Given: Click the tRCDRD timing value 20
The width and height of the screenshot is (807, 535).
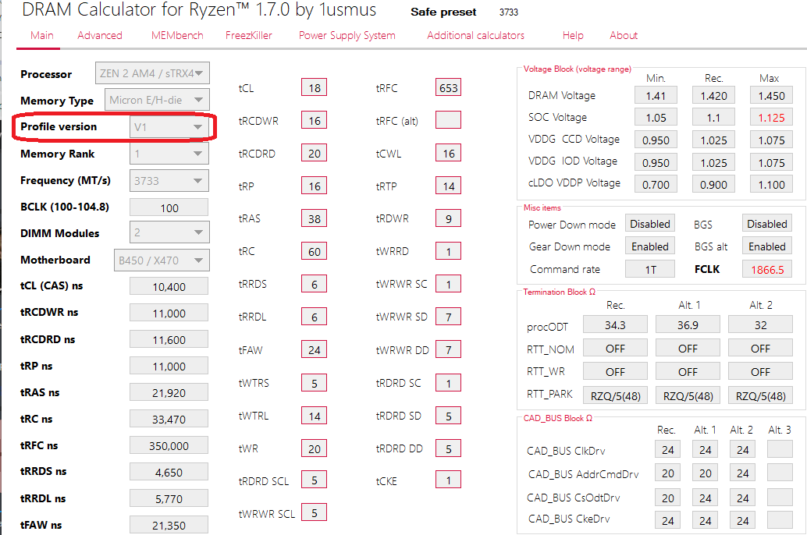Looking at the screenshot, I should (x=314, y=154).
